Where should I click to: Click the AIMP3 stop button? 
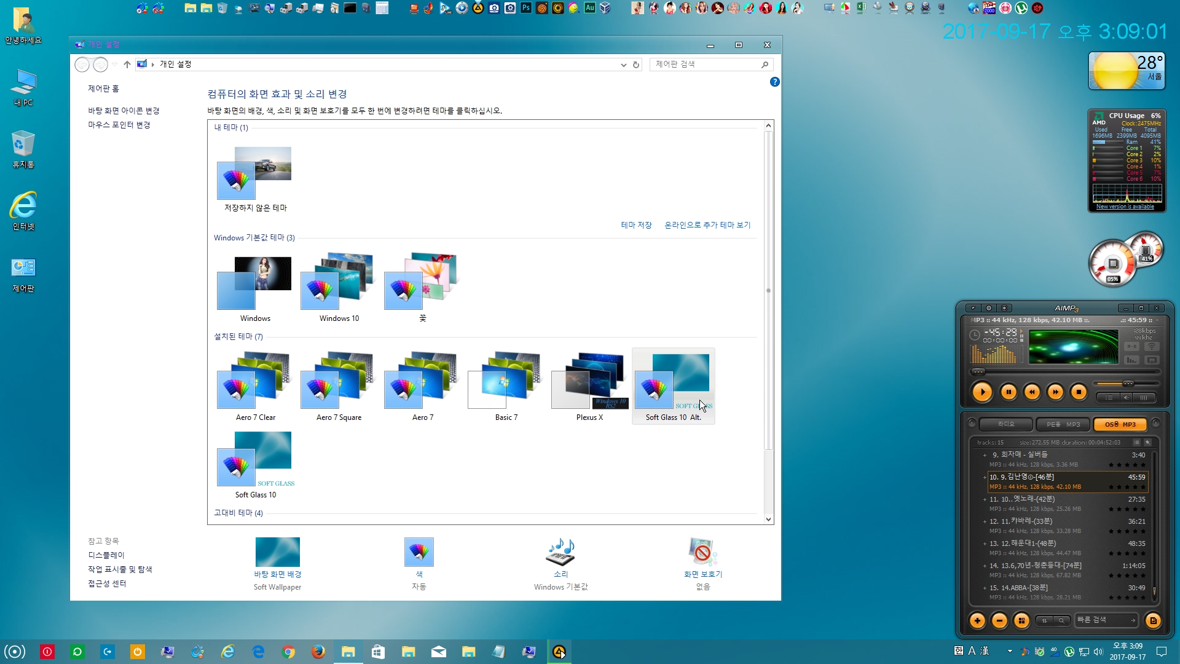[x=1079, y=392]
